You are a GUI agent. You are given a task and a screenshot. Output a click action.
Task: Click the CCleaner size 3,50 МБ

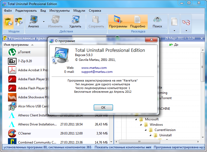point(102,133)
